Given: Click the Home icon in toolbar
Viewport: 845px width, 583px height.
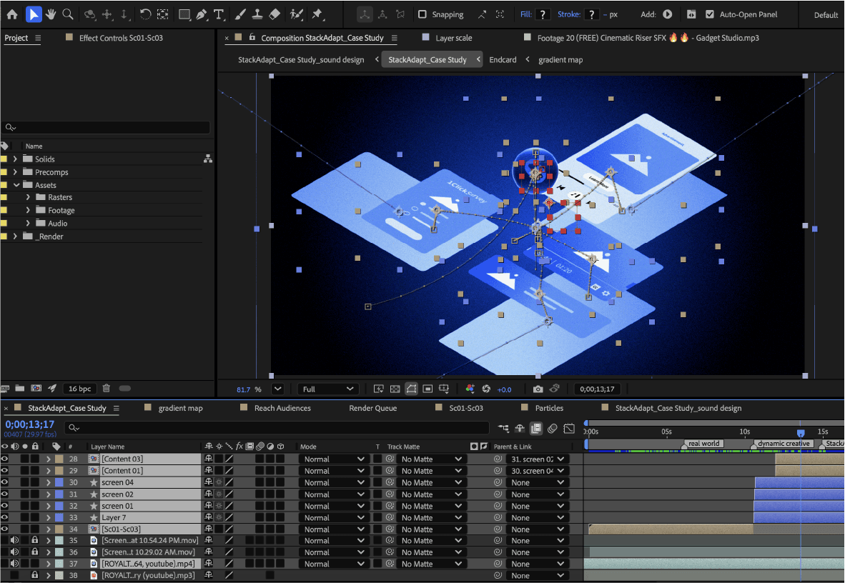Looking at the screenshot, I should pos(12,14).
